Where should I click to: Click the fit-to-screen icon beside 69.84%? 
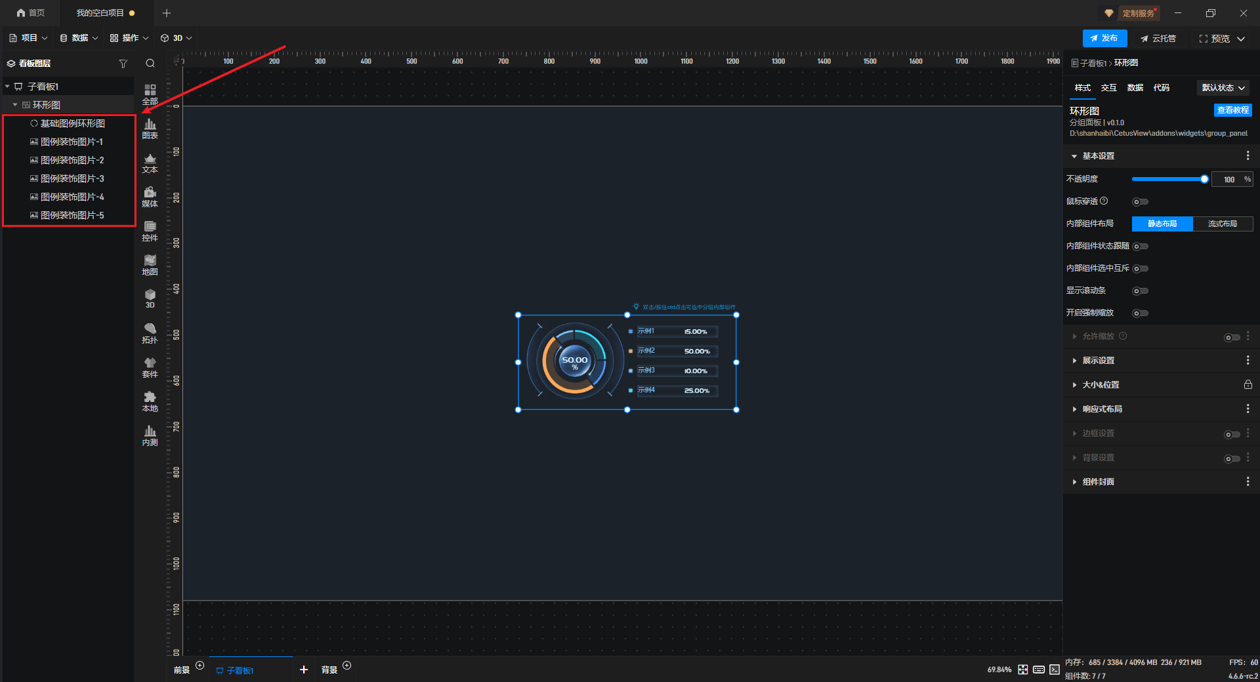pyautogui.click(x=1023, y=670)
